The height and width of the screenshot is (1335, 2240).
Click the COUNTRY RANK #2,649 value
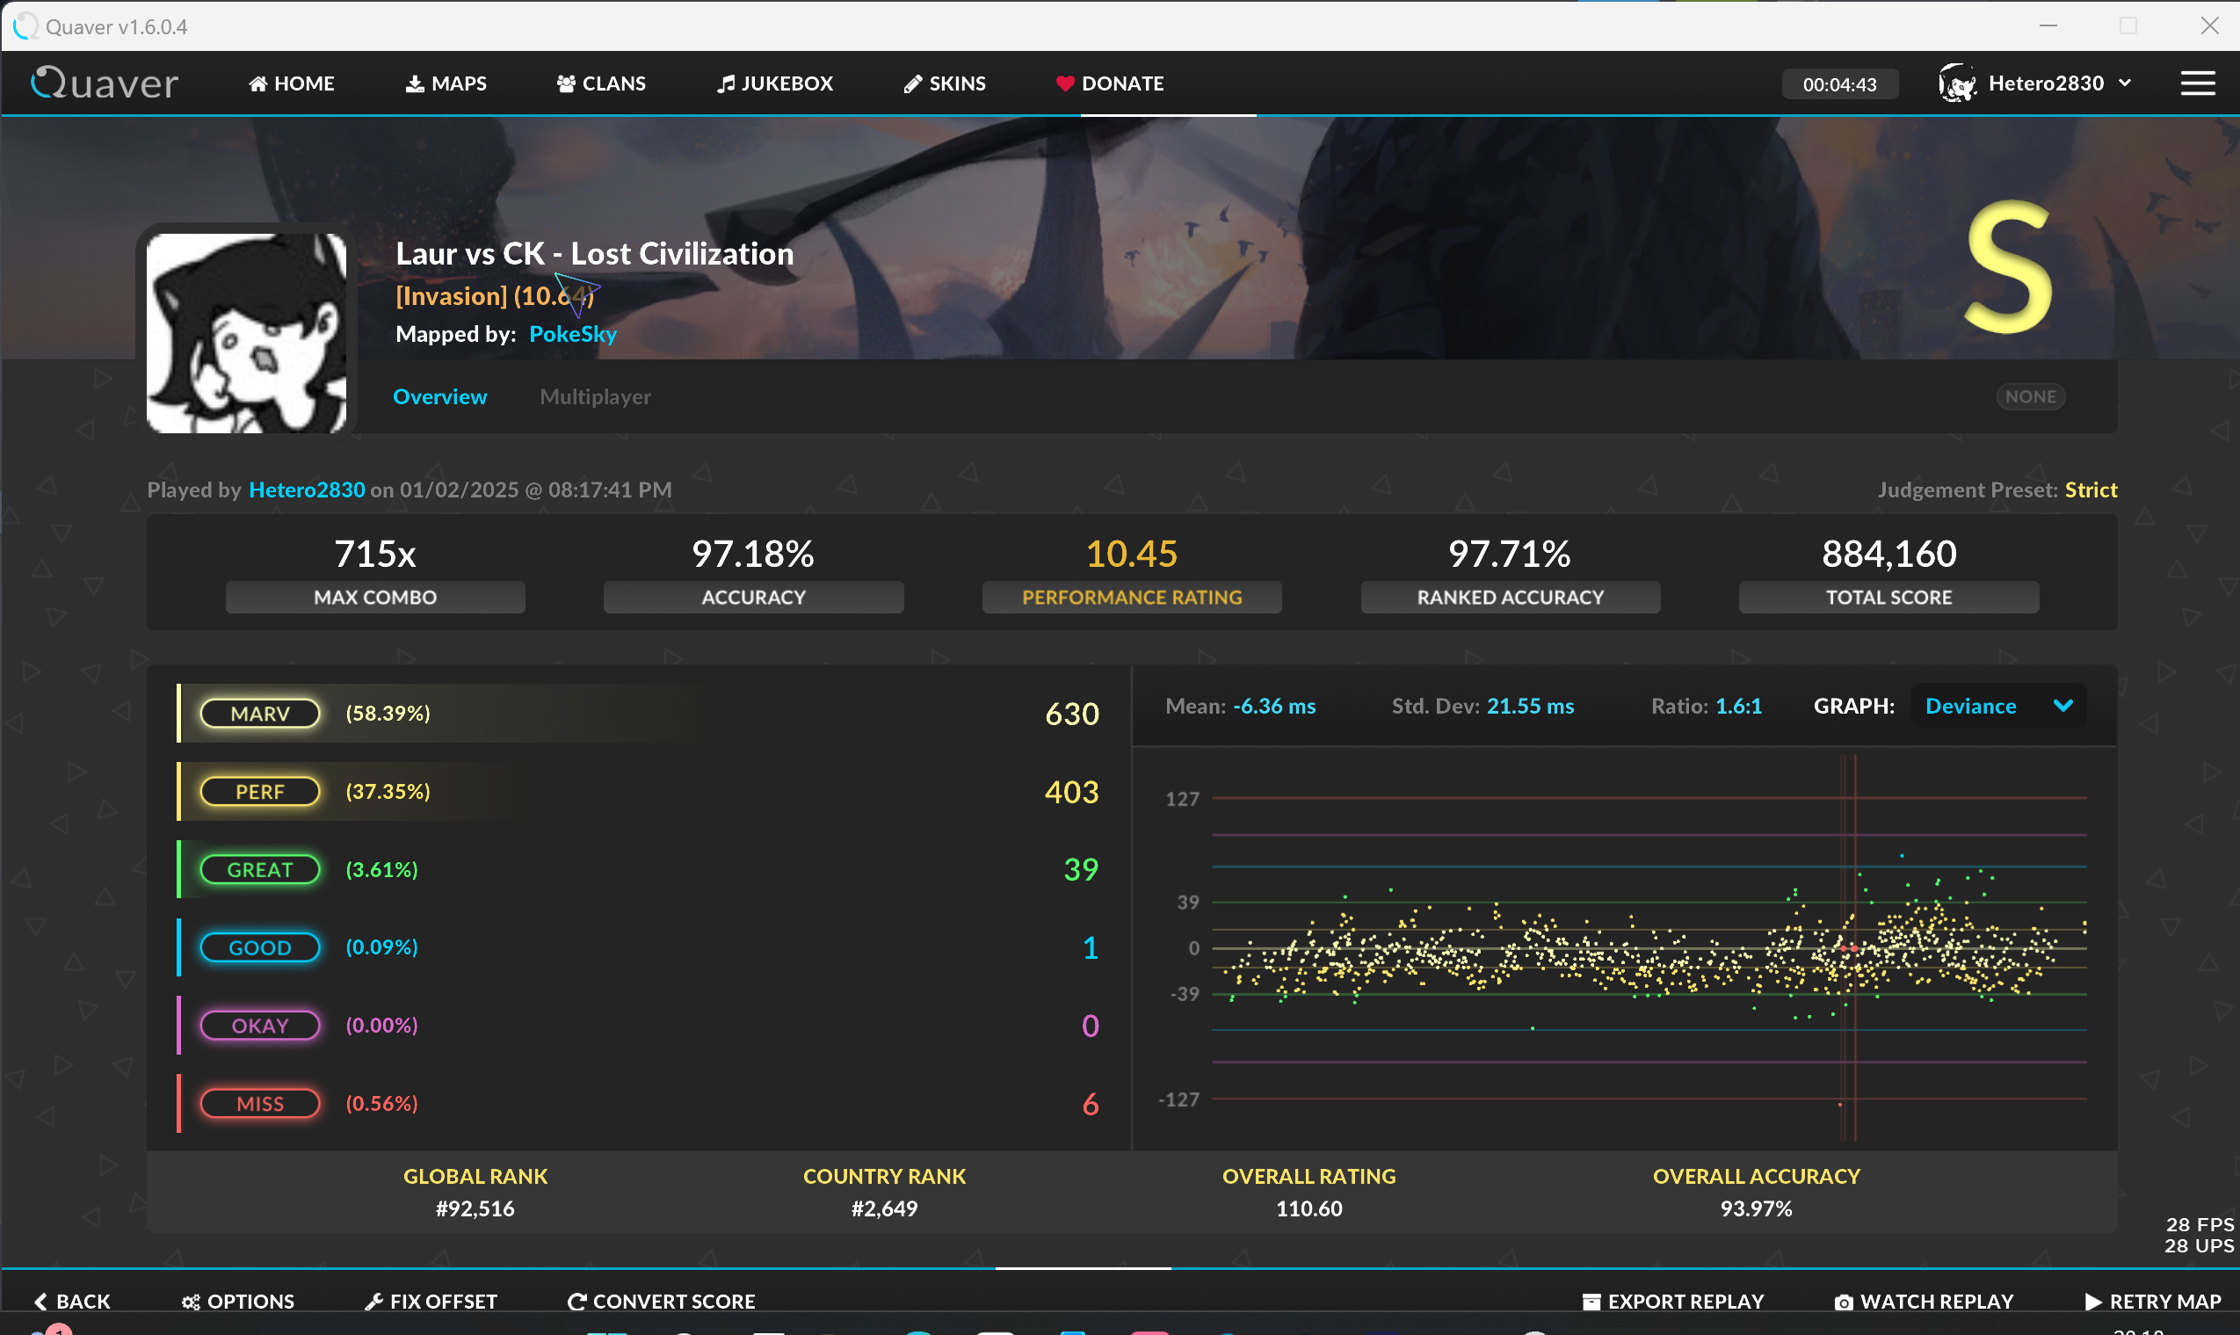pos(884,1208)
